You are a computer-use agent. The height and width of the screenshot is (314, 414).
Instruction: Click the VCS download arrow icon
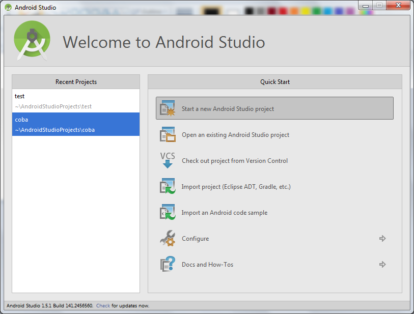click(x=168, y=160)
